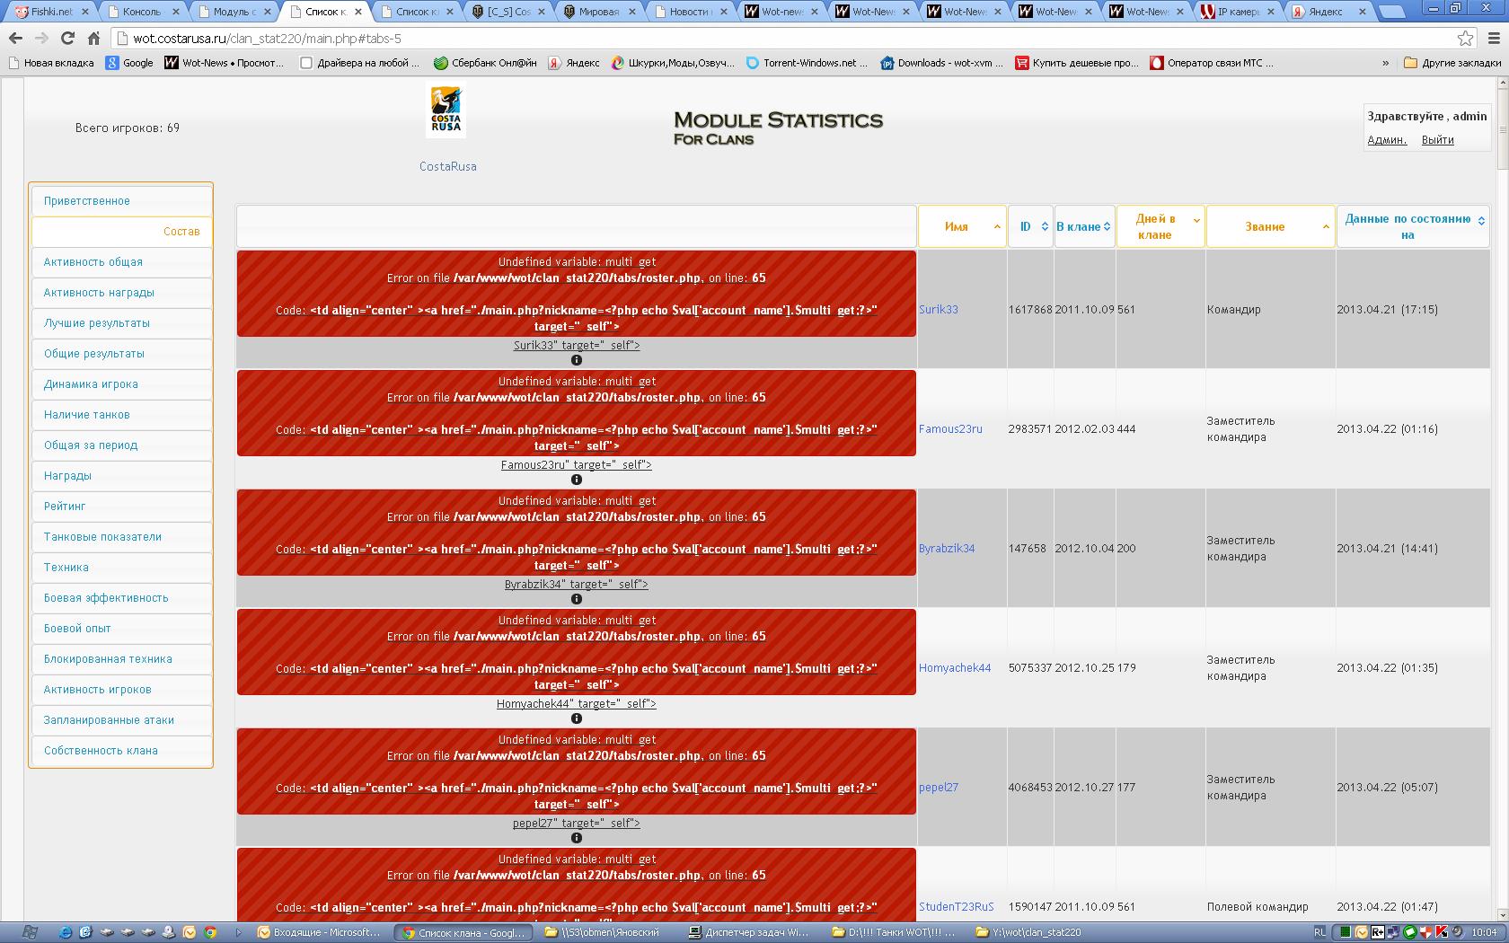Open Админ. administration link
This screenshot has height=943, width=1509.
(x=1386, y=140)
